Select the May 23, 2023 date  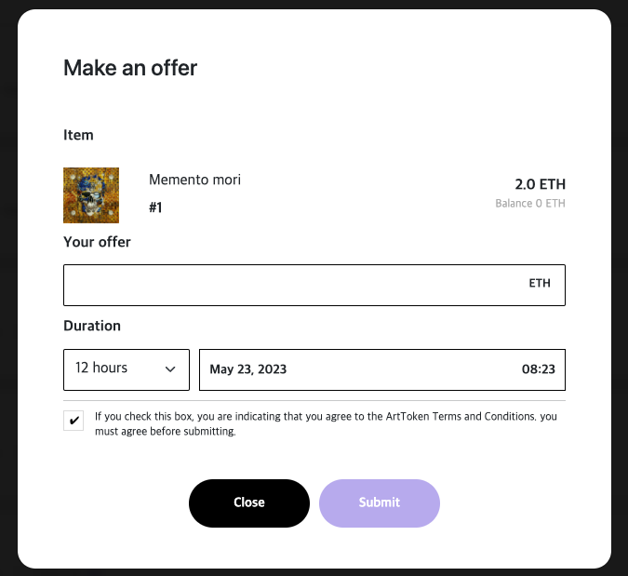point(248,369)
